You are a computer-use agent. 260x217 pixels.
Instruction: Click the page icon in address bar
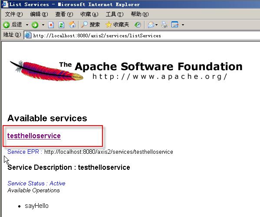point(28,35)
